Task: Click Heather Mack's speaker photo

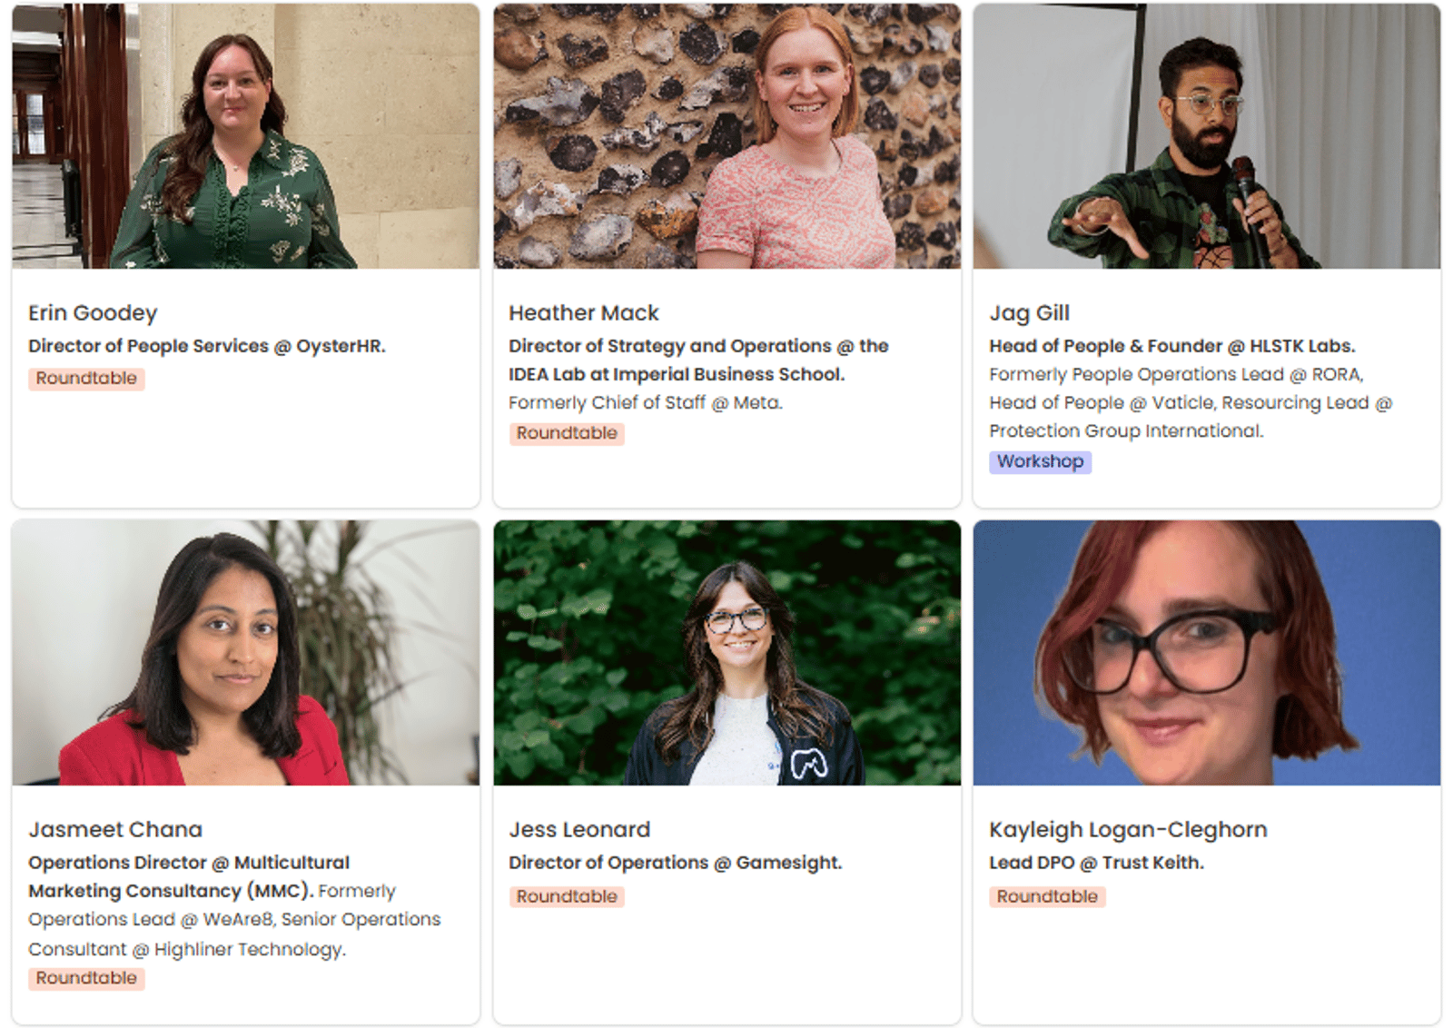Action: 726,136
